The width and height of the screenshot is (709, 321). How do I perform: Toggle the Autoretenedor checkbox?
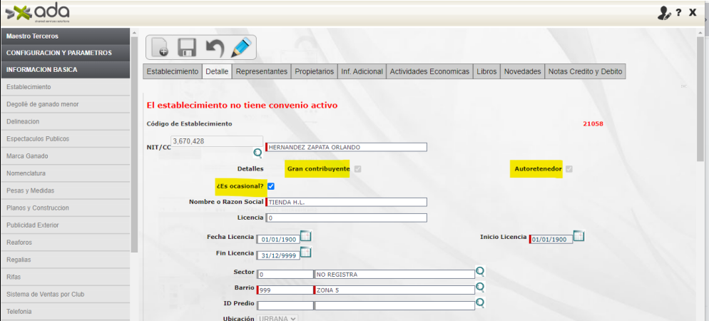pos(569,169)
